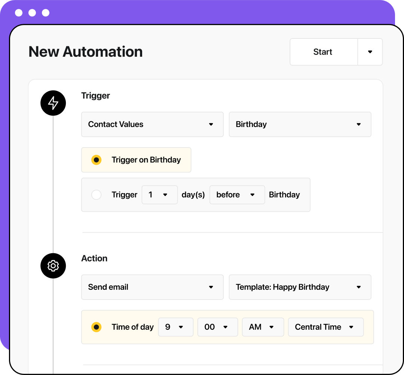This screenshot has width=404, height=375.
Task: Open the Central Time timezone dropdown
Action: [326, 327]
